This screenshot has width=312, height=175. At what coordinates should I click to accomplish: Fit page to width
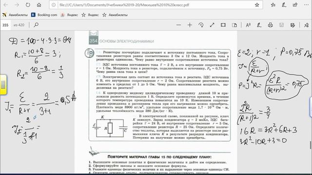click(x=223, y=25)
